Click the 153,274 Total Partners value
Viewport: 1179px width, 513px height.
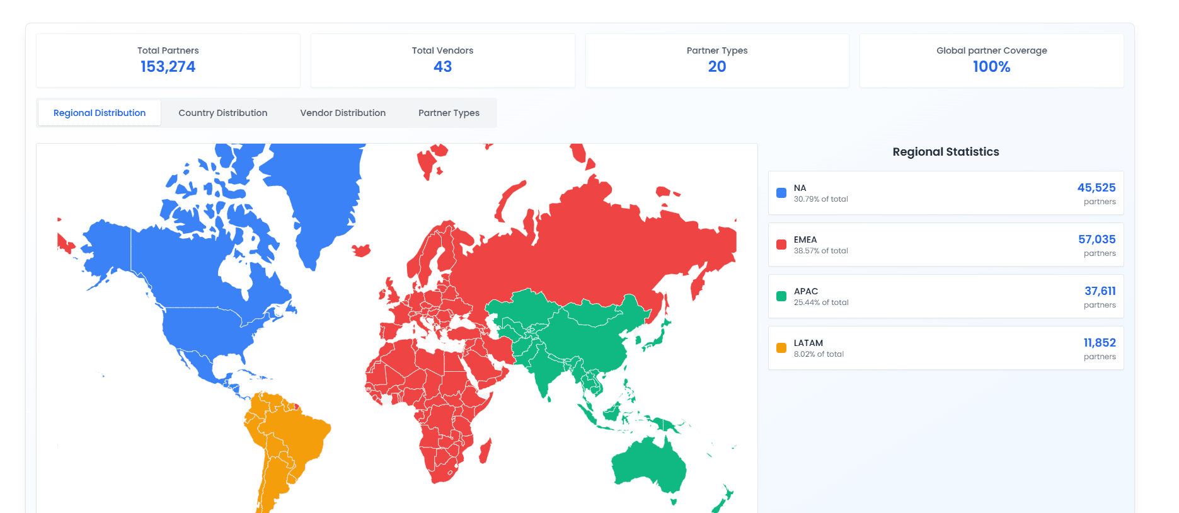point(168,67)
